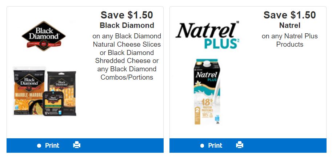
Task: Click the blue bar beneath Natrel coupon
Action: click(248, 146)
